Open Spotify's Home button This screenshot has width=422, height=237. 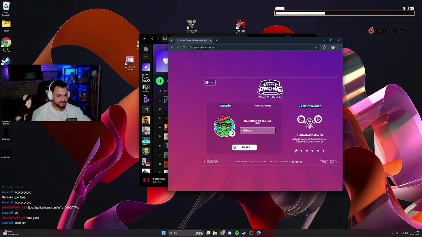coord(165,39)
